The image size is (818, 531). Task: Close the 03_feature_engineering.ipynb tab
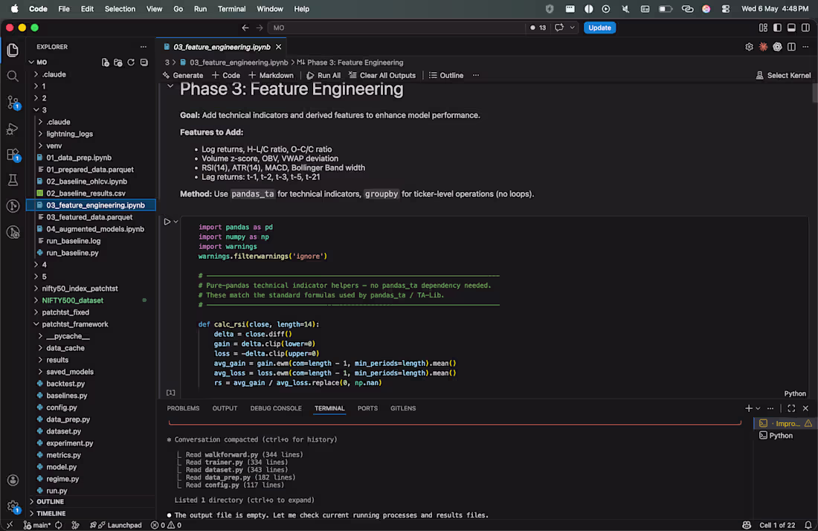pyautogui.click(x=279, y=47)
